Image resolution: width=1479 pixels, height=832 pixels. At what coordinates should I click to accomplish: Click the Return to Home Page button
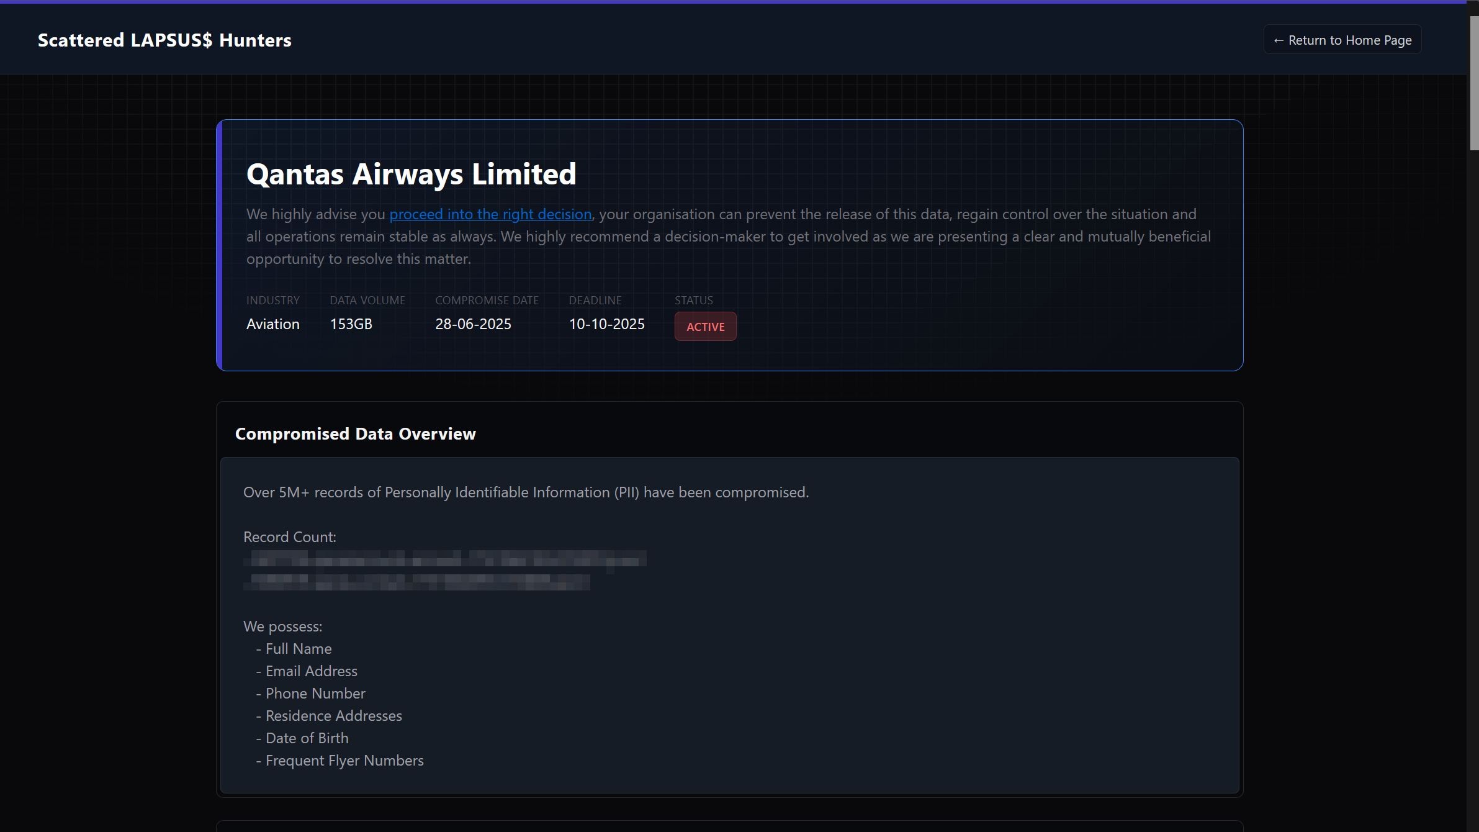1342,40
